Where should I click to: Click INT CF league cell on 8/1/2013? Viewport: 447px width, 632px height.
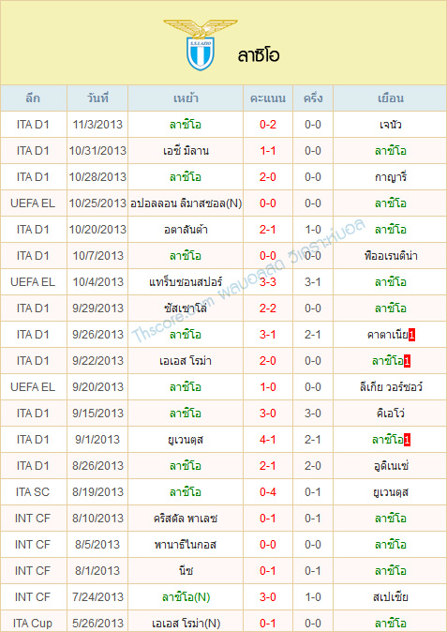(x=33, y=571)
